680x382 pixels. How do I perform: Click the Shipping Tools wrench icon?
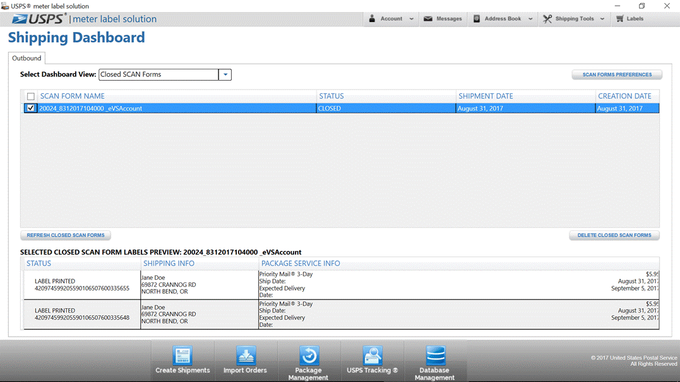pos(547,19)
